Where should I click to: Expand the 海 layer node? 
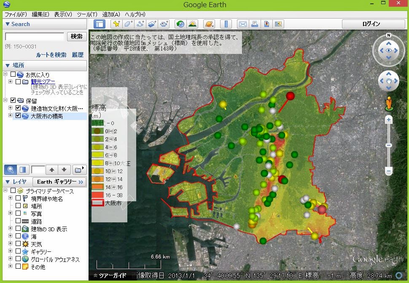coord(11,236)
